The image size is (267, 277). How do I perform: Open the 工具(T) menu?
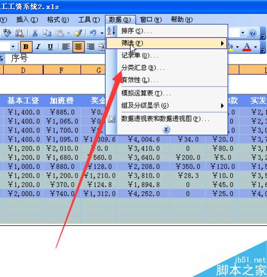(x=89, y=20)
